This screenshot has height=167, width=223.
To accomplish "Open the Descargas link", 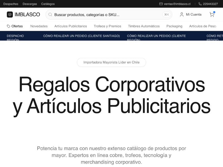I will 30,4.
